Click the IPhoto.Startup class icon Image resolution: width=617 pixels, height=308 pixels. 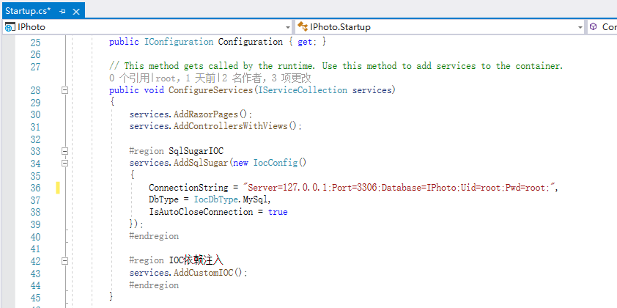(x=303, y=27)
